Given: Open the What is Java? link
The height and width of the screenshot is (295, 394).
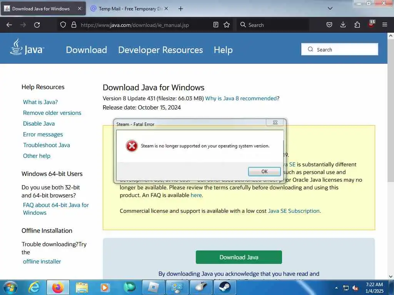Looking at the screenshot, I should (x=40, y=102).
